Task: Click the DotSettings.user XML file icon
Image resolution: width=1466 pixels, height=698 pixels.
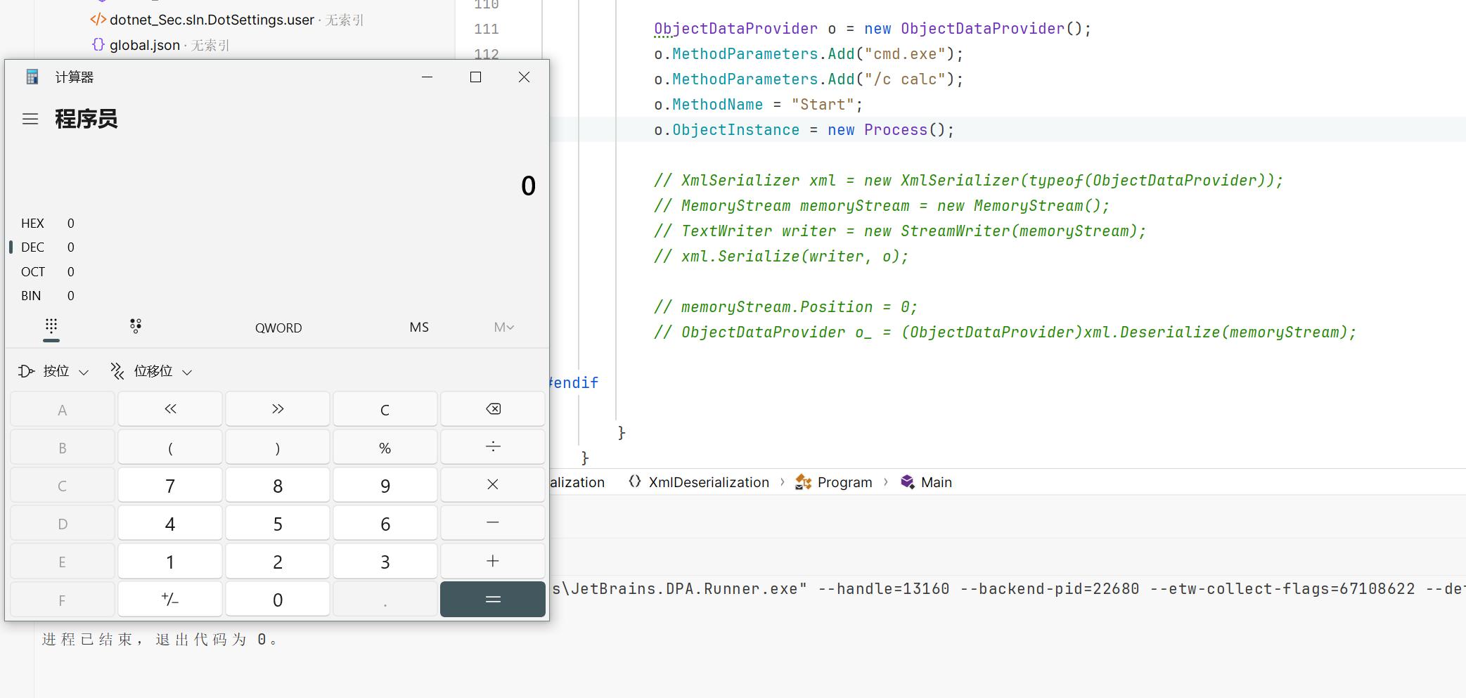Action: pyautogui.click(x=98, y=20)
